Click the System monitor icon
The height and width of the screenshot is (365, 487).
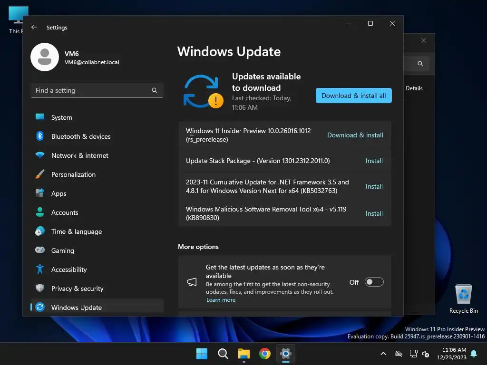[x=40, y=117]
